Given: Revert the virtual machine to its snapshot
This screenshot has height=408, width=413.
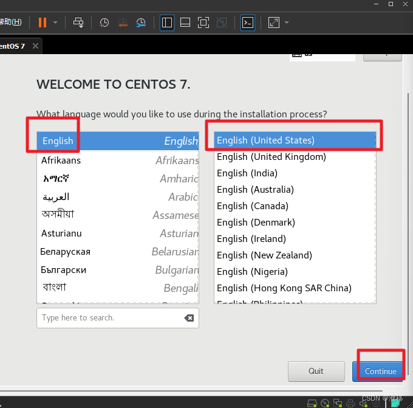Looking at the screenshot, I should pos(123,22).
